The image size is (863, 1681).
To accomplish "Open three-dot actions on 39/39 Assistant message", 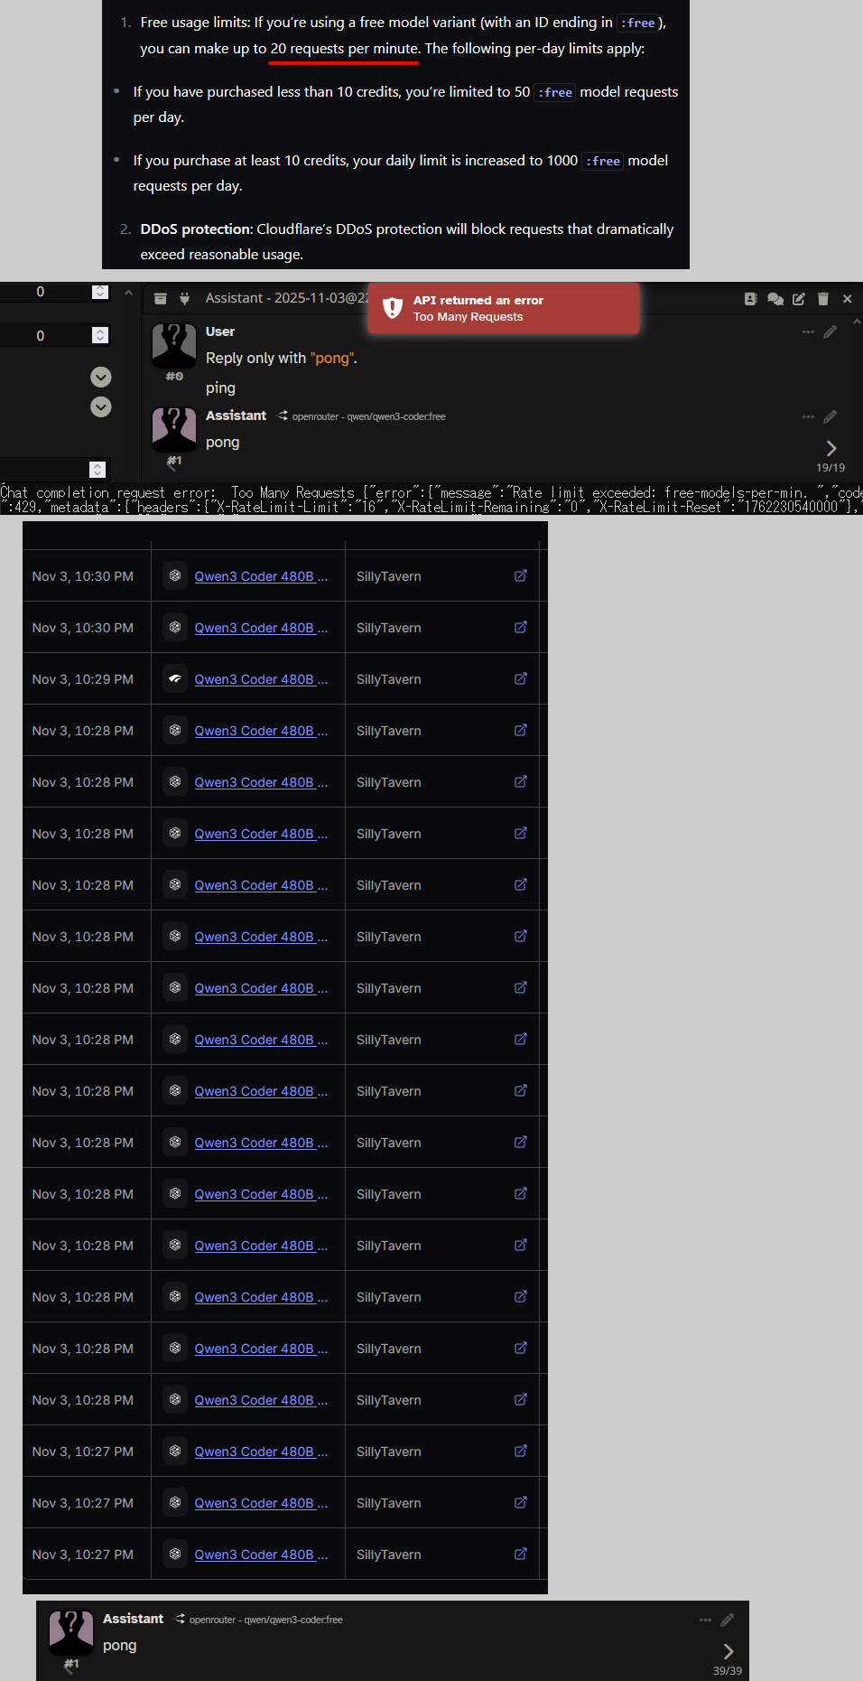I will click(x=705, y=1620).
